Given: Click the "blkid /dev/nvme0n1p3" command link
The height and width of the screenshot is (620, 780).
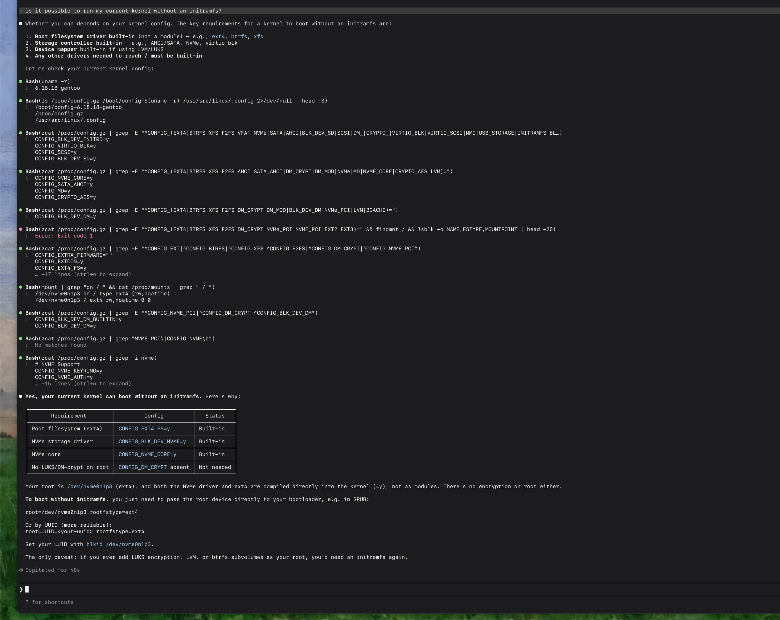Looking at the screenshot, I should click(x=118, y=544).
